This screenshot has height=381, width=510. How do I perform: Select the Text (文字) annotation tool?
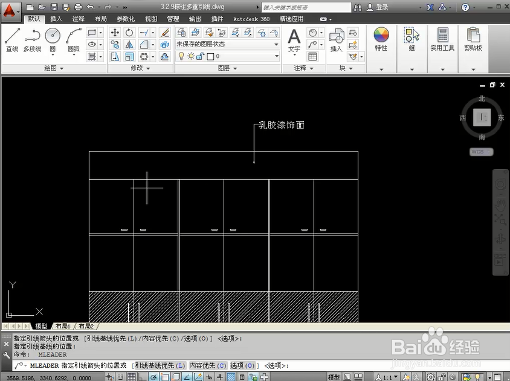coord(294,40)
